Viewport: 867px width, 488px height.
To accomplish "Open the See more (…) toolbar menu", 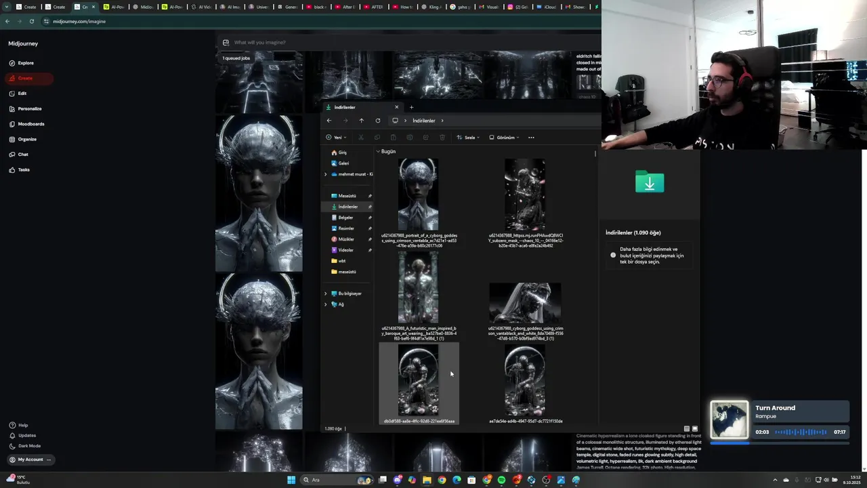I will (531, 138).
